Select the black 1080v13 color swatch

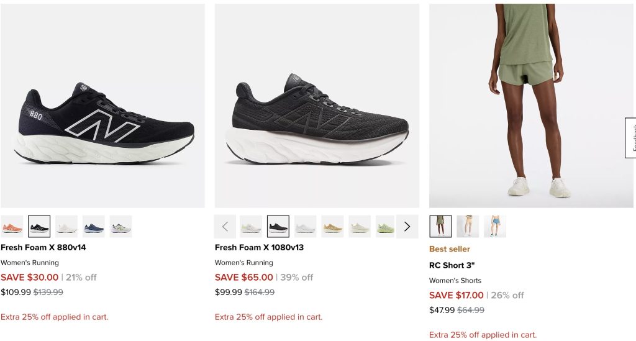(x=278, y=227)
